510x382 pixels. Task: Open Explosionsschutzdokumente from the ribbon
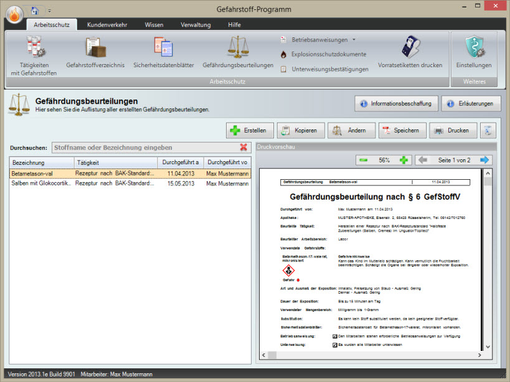click(324, 54)
